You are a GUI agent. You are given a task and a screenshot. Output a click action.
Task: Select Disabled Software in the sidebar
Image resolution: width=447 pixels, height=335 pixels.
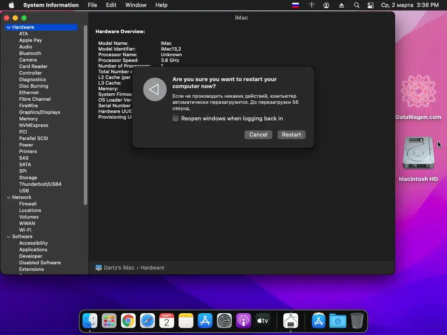tap(40, 263)
